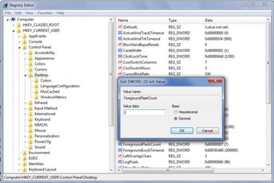274x183 pixels.
Task: Expand the Keyboard Layout node
Action: [20, 169]
